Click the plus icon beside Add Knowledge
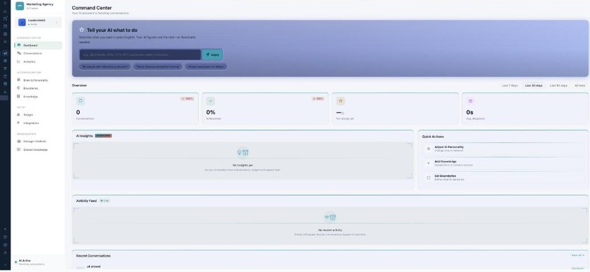The height and width of the screenshot is (272, 590). (x=428, y=163)
